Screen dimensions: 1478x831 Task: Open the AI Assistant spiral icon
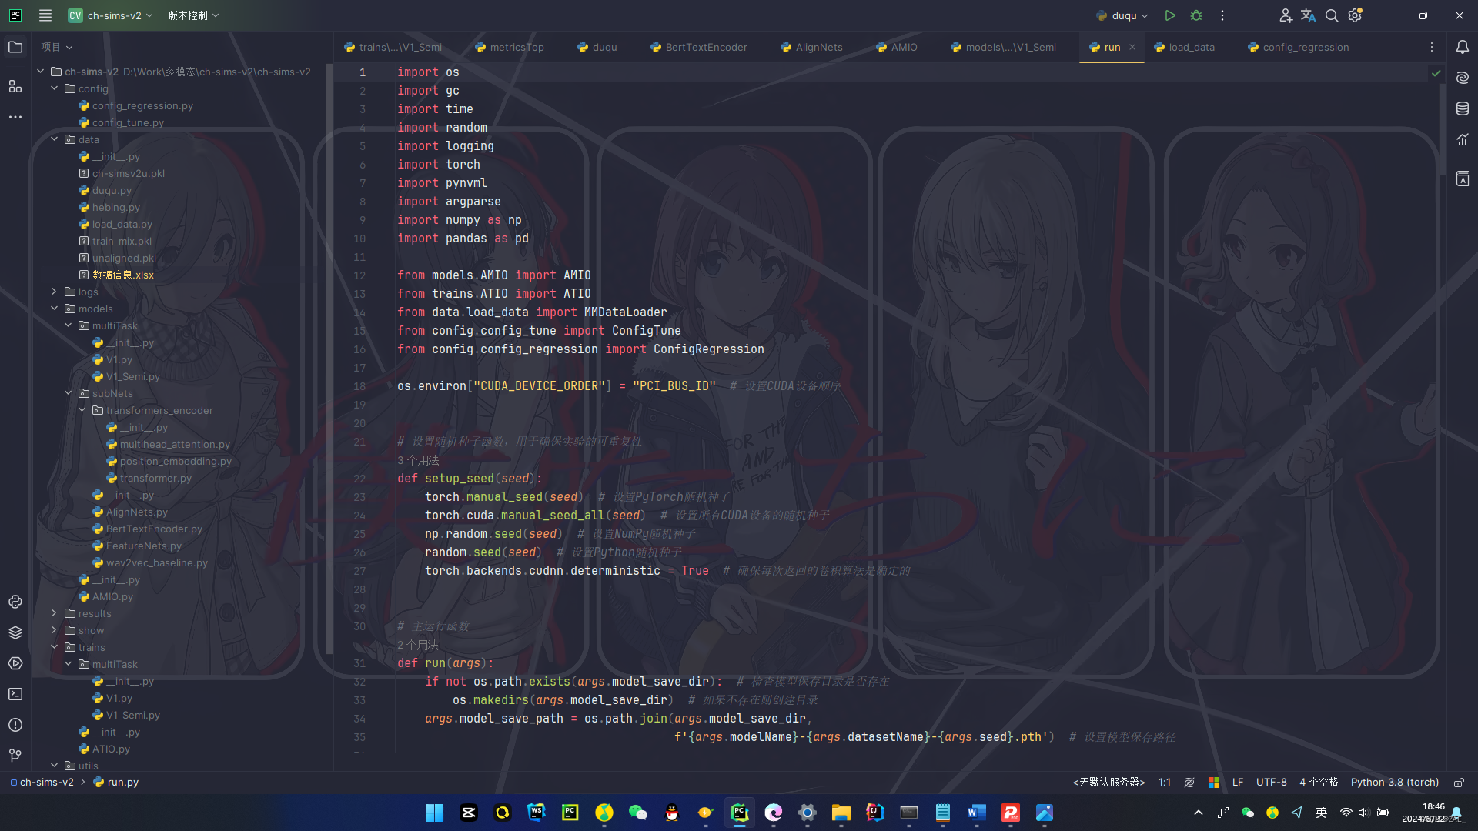[x=1463, y=78]
